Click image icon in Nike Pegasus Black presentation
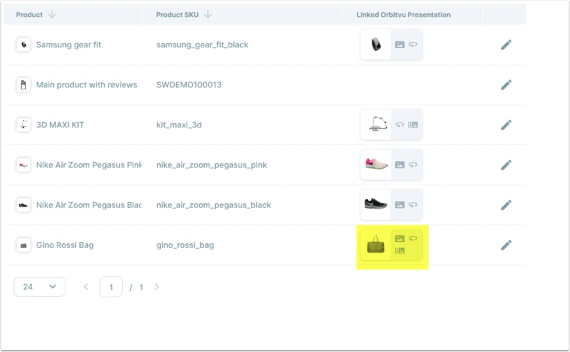 point(399,205)
